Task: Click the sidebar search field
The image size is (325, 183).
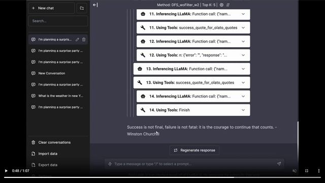Action: [58, 21]
